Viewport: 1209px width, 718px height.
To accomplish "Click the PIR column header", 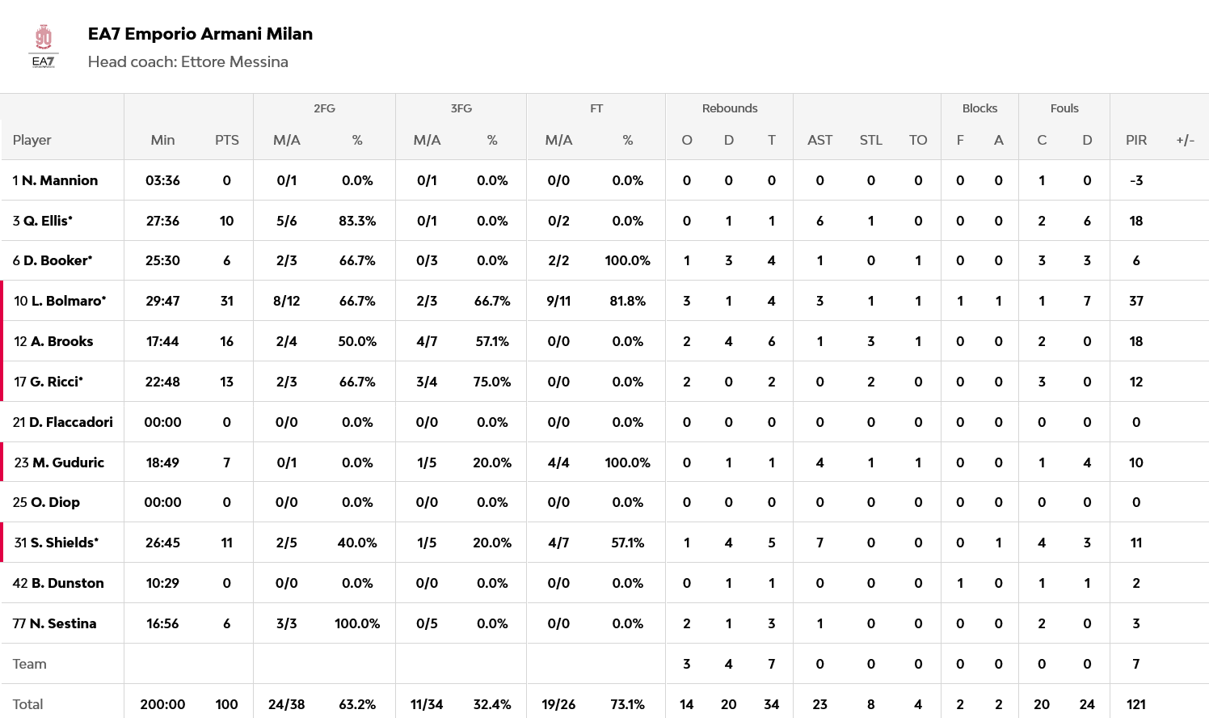I will tap(1135, 140).
